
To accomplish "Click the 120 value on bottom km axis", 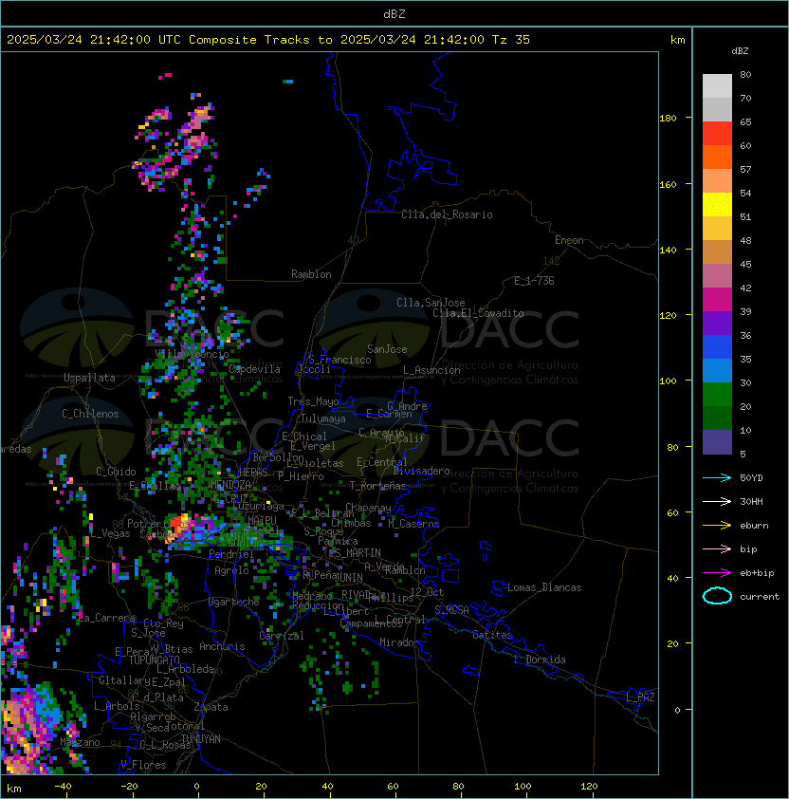I will point(589,787).
